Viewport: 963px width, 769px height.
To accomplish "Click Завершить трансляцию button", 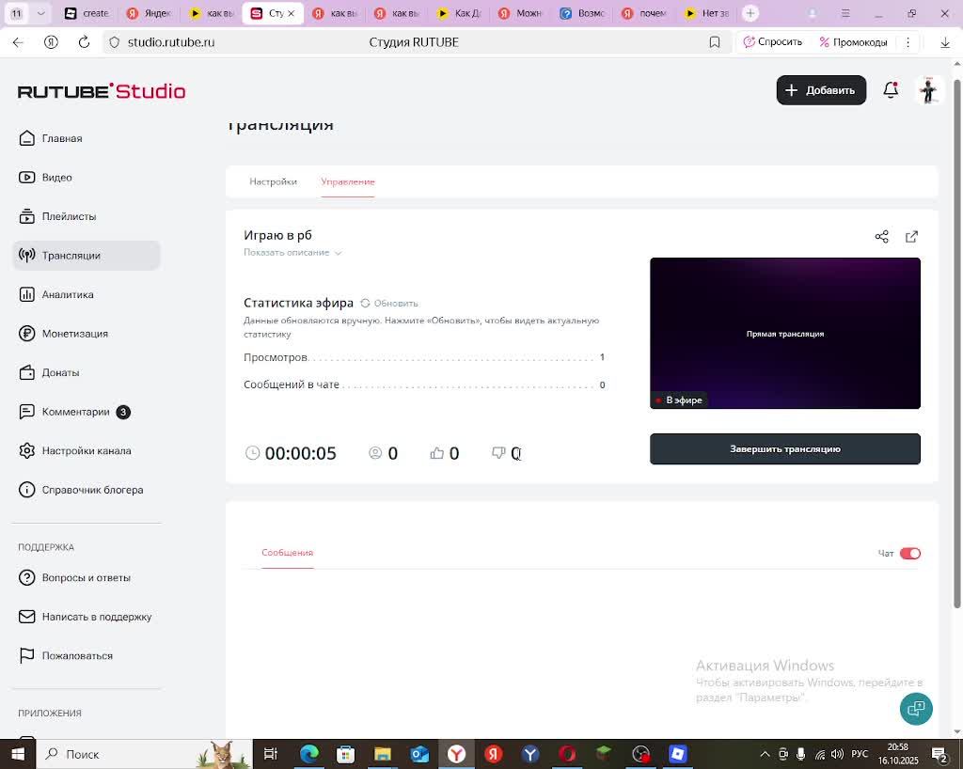I will click(785, 449).
